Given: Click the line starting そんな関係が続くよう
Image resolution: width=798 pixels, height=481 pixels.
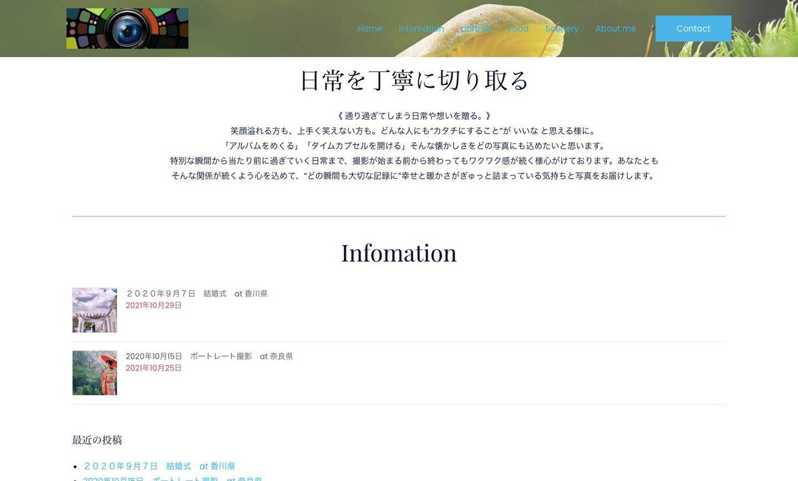Looking at the screenshot, I should tap(414, 176).
